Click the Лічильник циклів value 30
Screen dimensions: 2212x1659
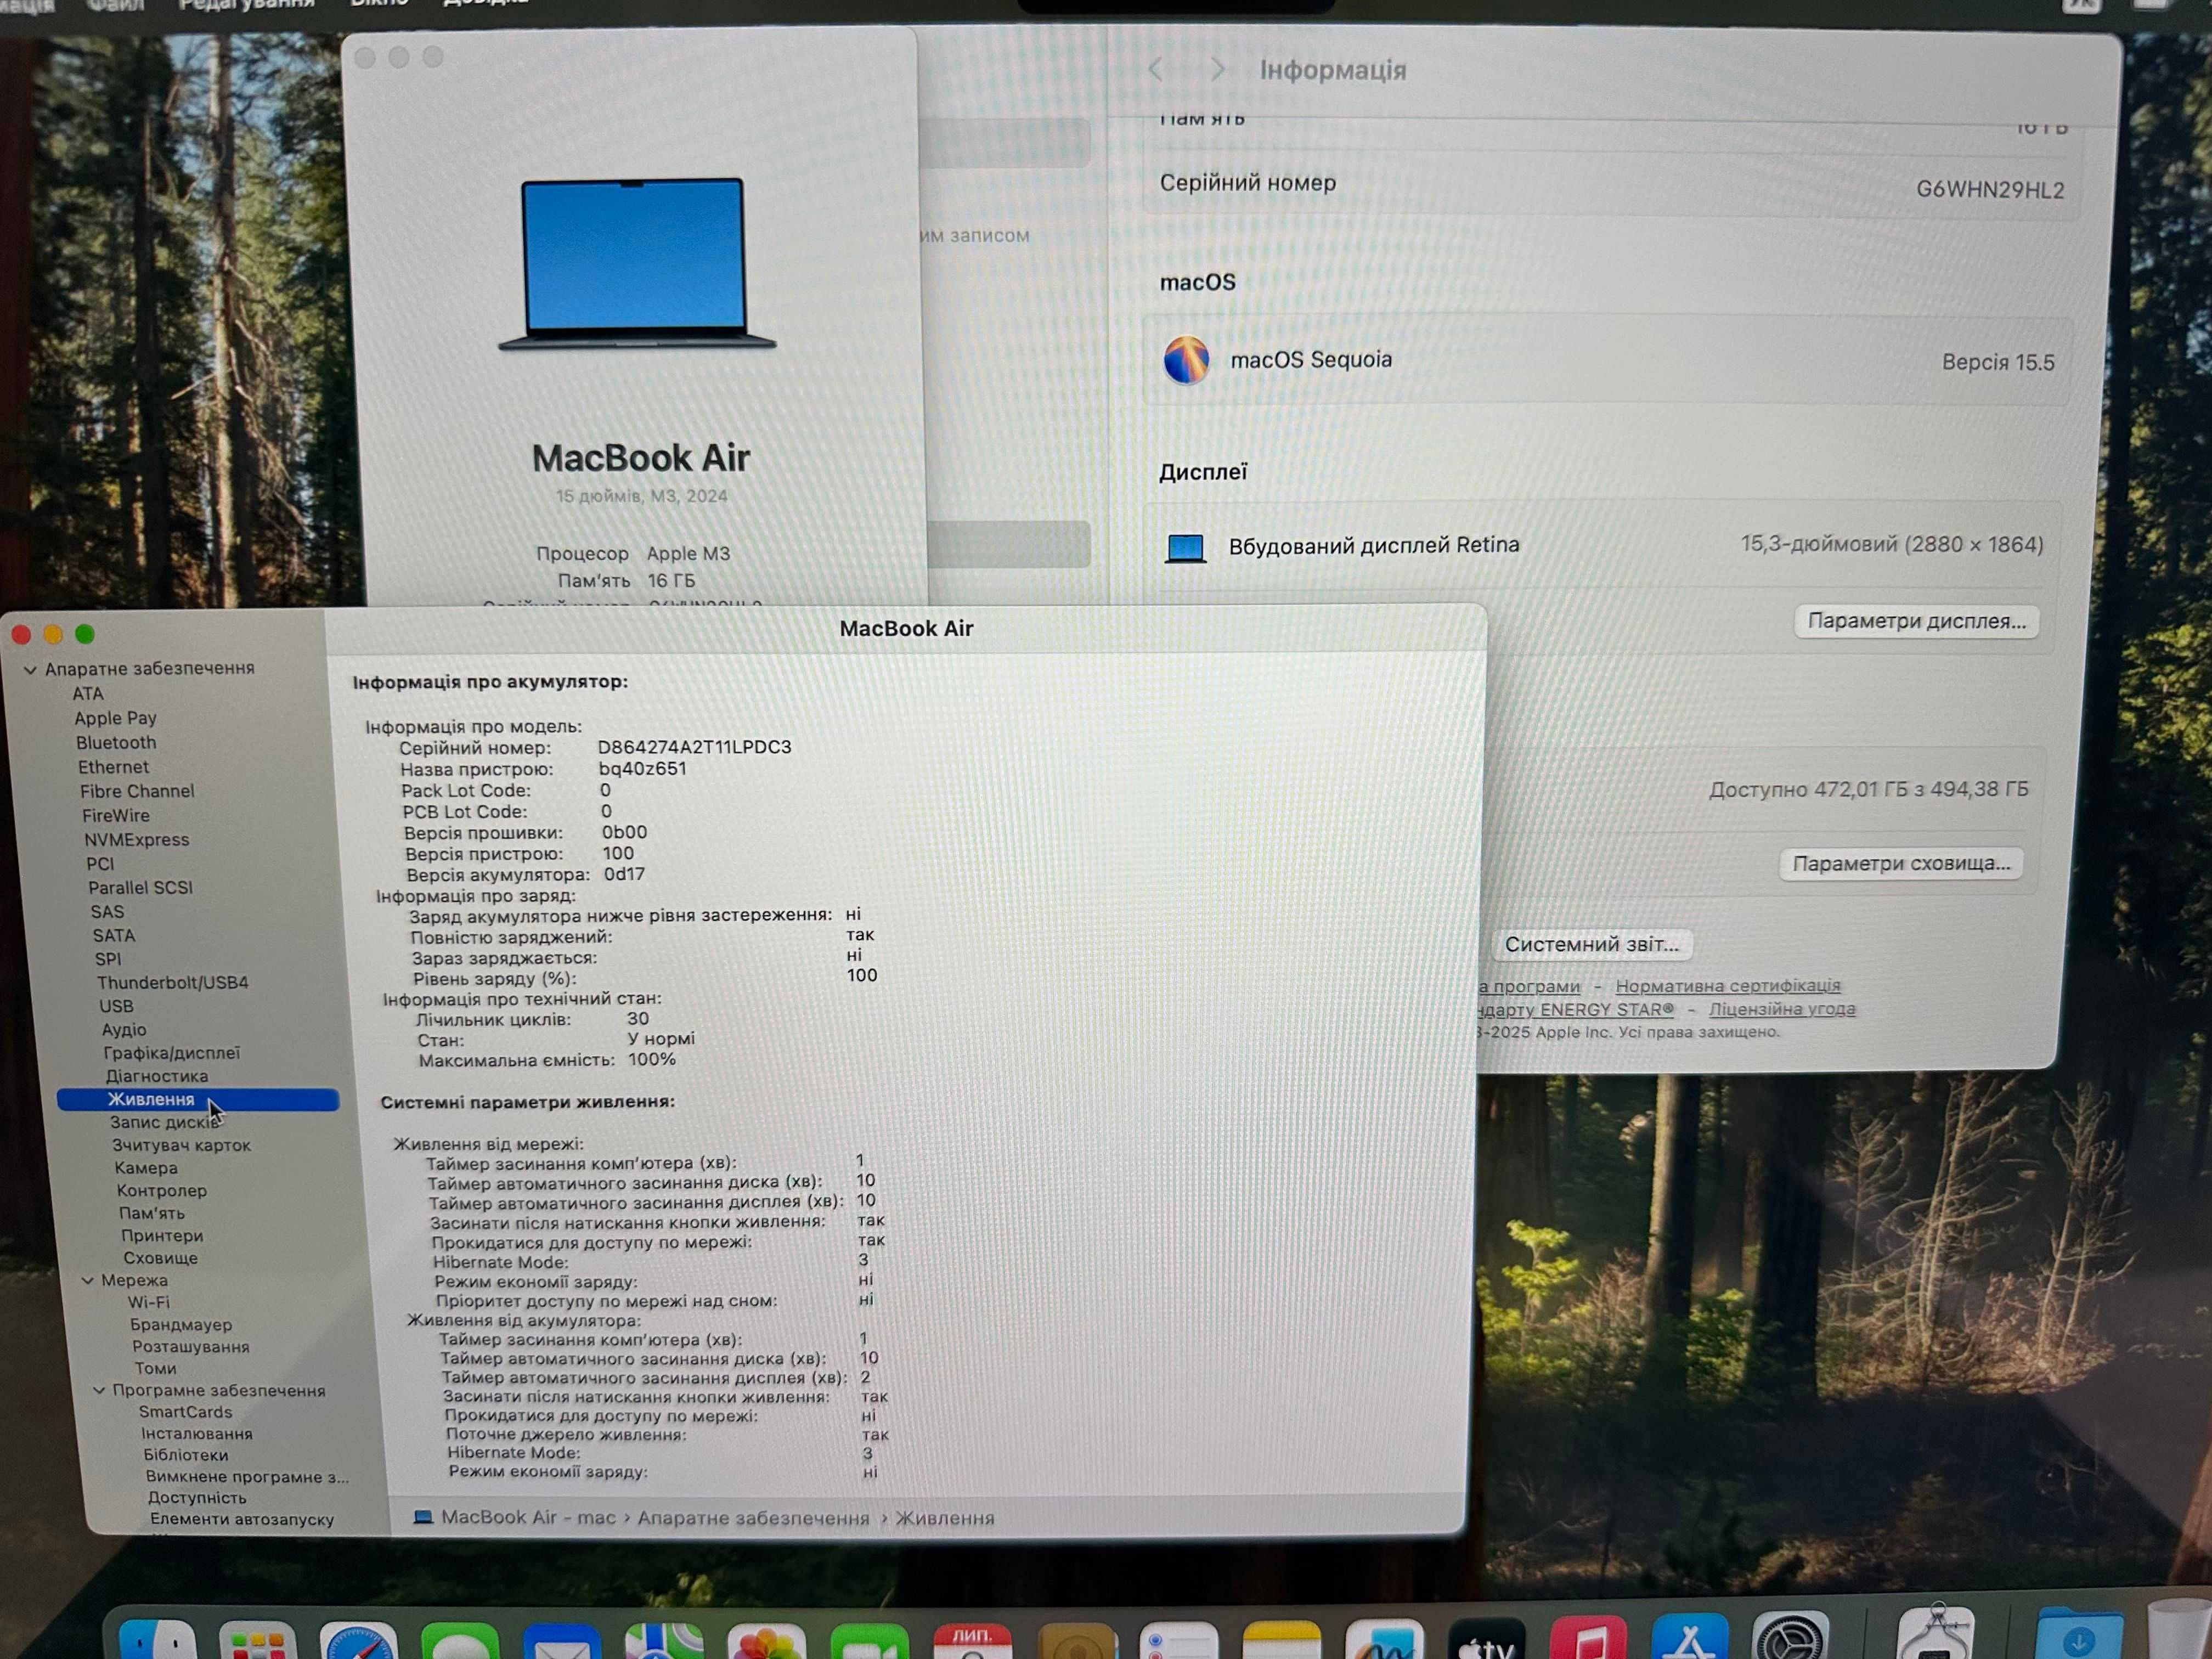point(637,1018)
